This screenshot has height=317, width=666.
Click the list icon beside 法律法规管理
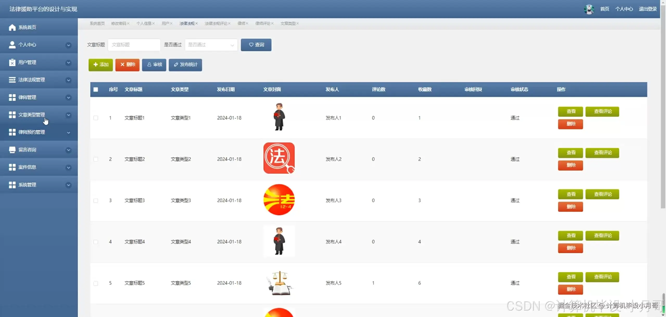point(12,80)
